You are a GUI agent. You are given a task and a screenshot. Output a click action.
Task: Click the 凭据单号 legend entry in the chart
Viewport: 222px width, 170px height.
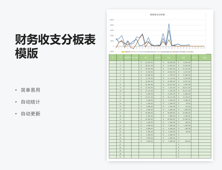click(126, 52)
